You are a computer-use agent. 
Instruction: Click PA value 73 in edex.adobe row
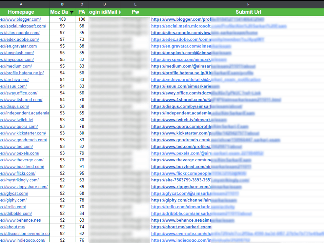click(82, 39)
